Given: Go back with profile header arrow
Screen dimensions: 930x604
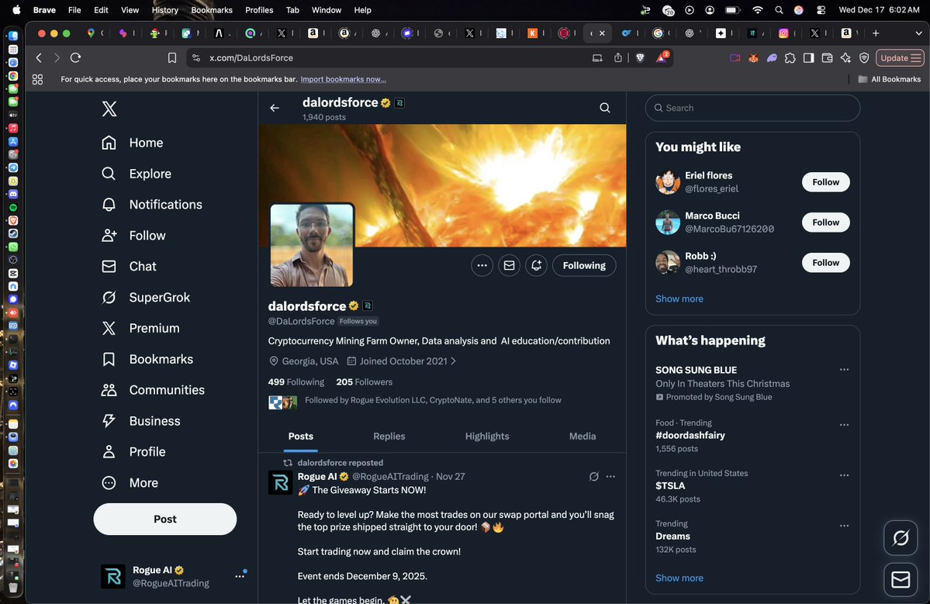Looking at the screenshot, I should (275, 108).
